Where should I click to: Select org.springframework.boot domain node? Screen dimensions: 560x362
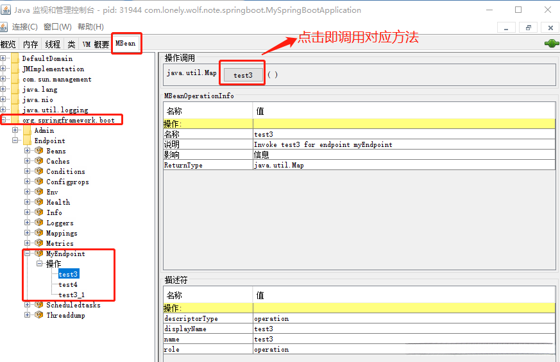click(69, 120)
